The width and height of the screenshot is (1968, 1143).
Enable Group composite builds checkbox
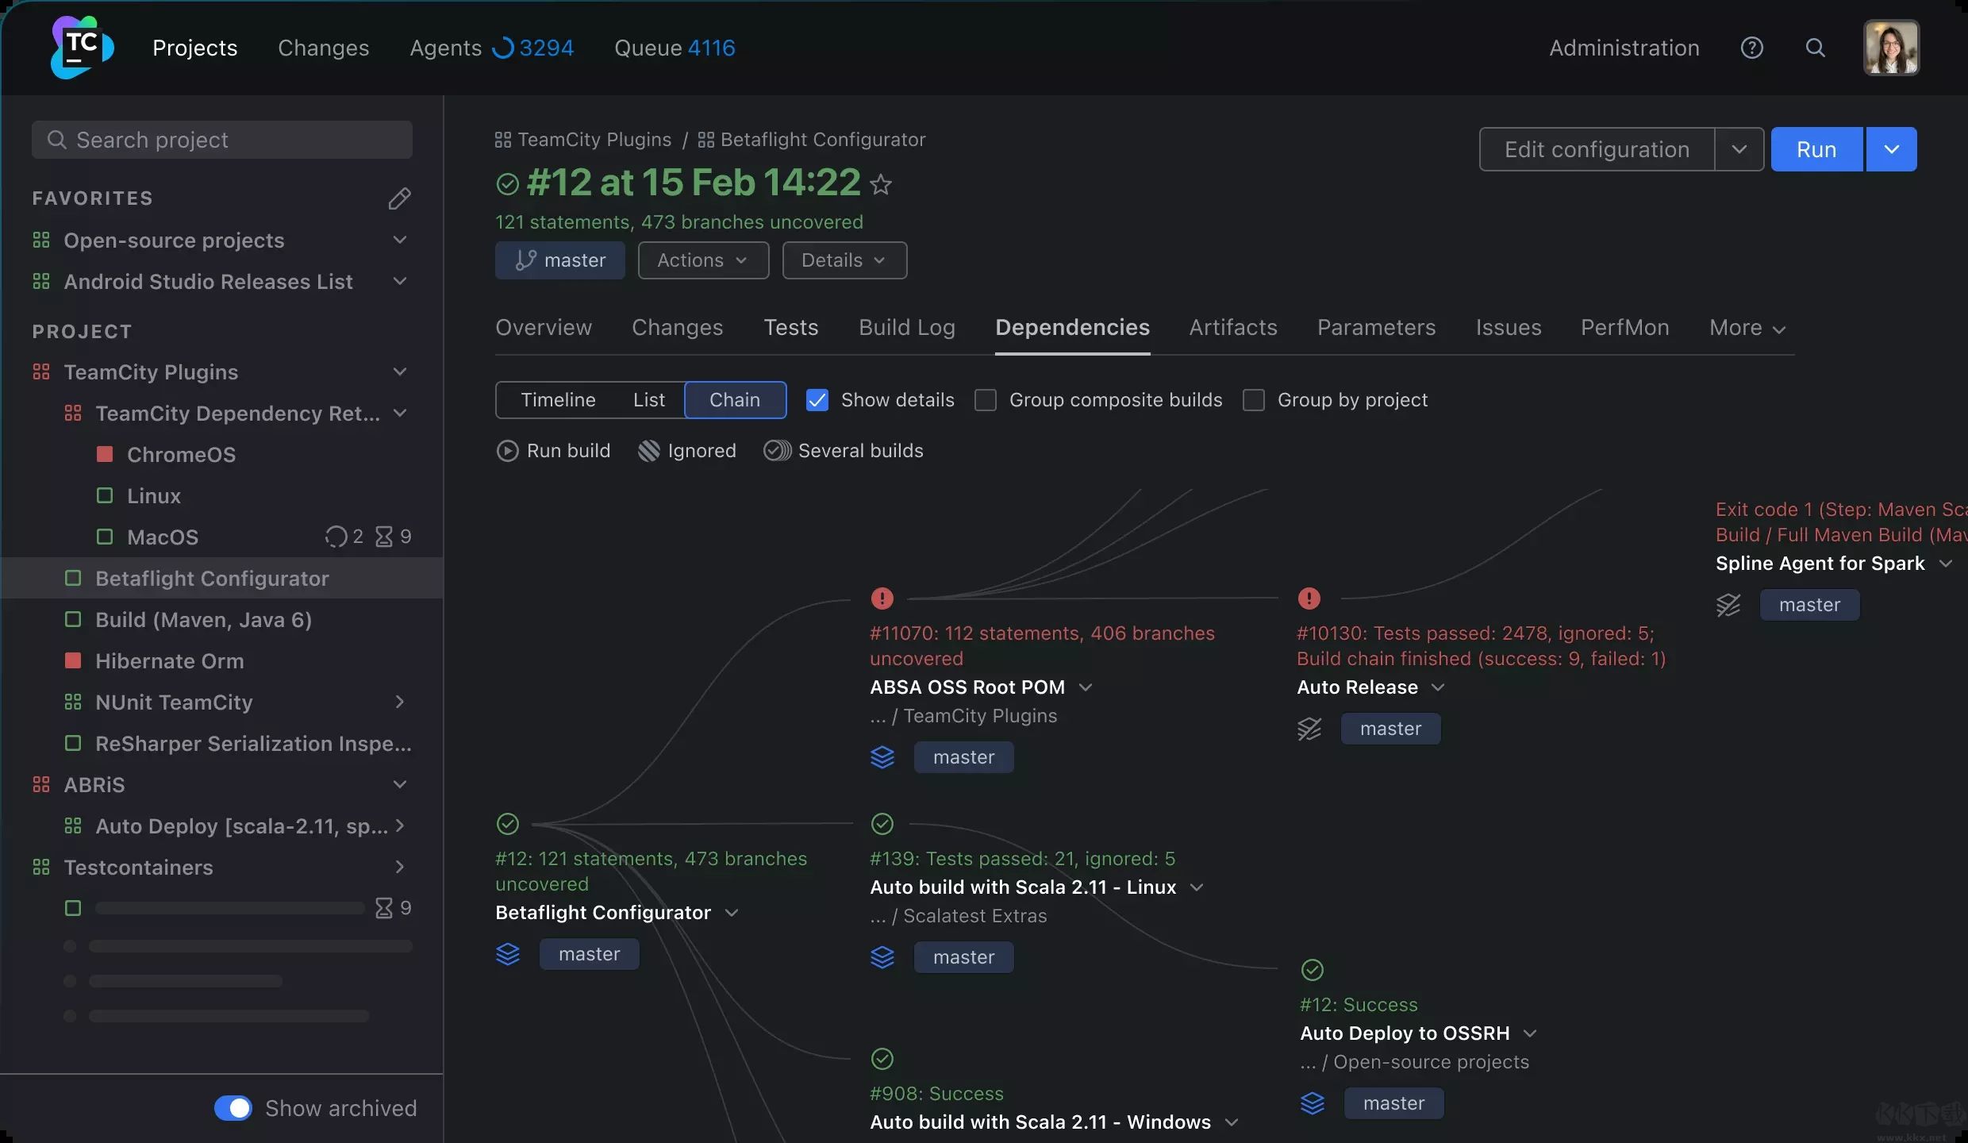tap(985, 400)
